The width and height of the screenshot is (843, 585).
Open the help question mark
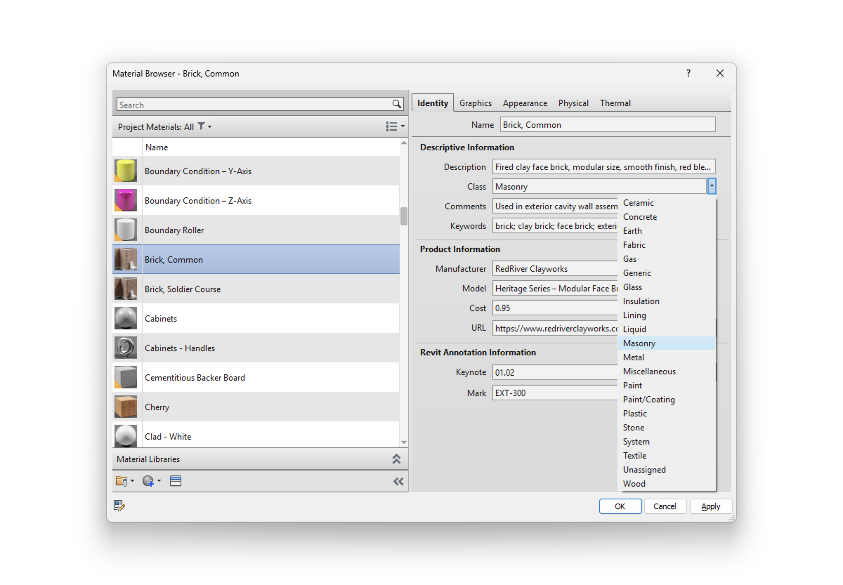tap(688, 73)
